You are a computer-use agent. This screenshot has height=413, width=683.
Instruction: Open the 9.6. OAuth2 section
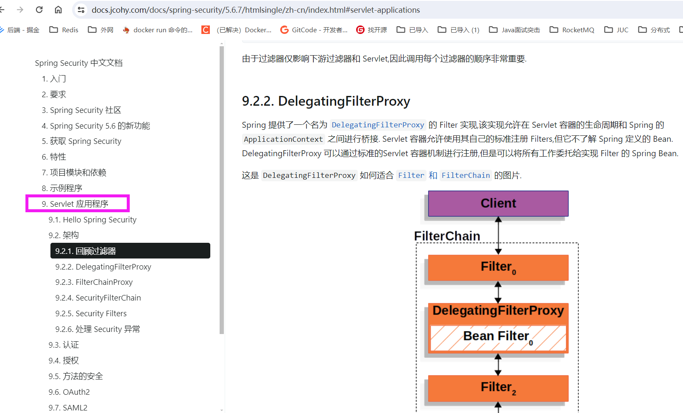(x=70, y=392)
